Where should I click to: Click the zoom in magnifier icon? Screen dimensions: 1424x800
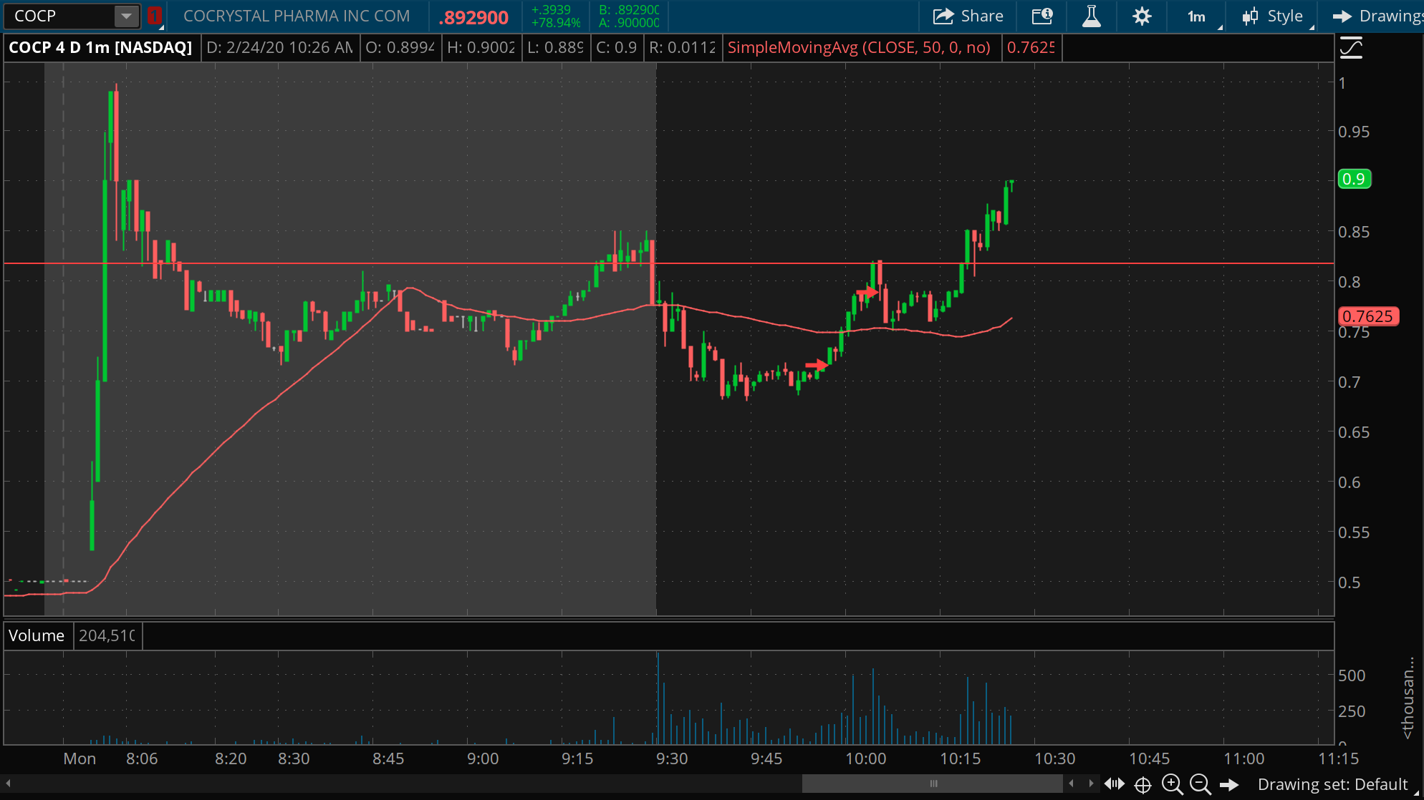click(1172, 784)
